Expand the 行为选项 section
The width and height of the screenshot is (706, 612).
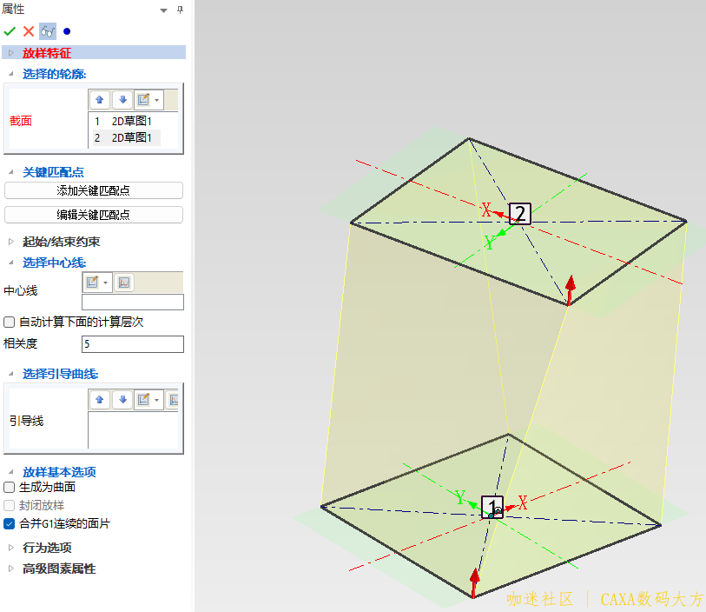[x=11, y=548]
